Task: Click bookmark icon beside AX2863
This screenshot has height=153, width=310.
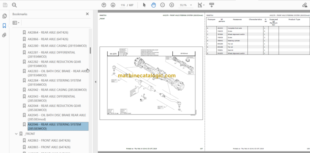Action: (x=24, y=140)
